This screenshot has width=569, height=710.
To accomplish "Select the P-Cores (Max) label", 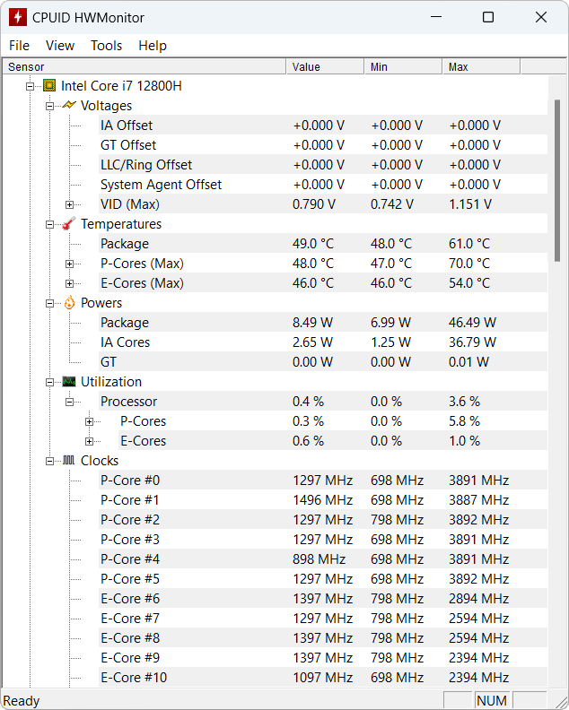I will pyautogui.click(x=142, y=263).
